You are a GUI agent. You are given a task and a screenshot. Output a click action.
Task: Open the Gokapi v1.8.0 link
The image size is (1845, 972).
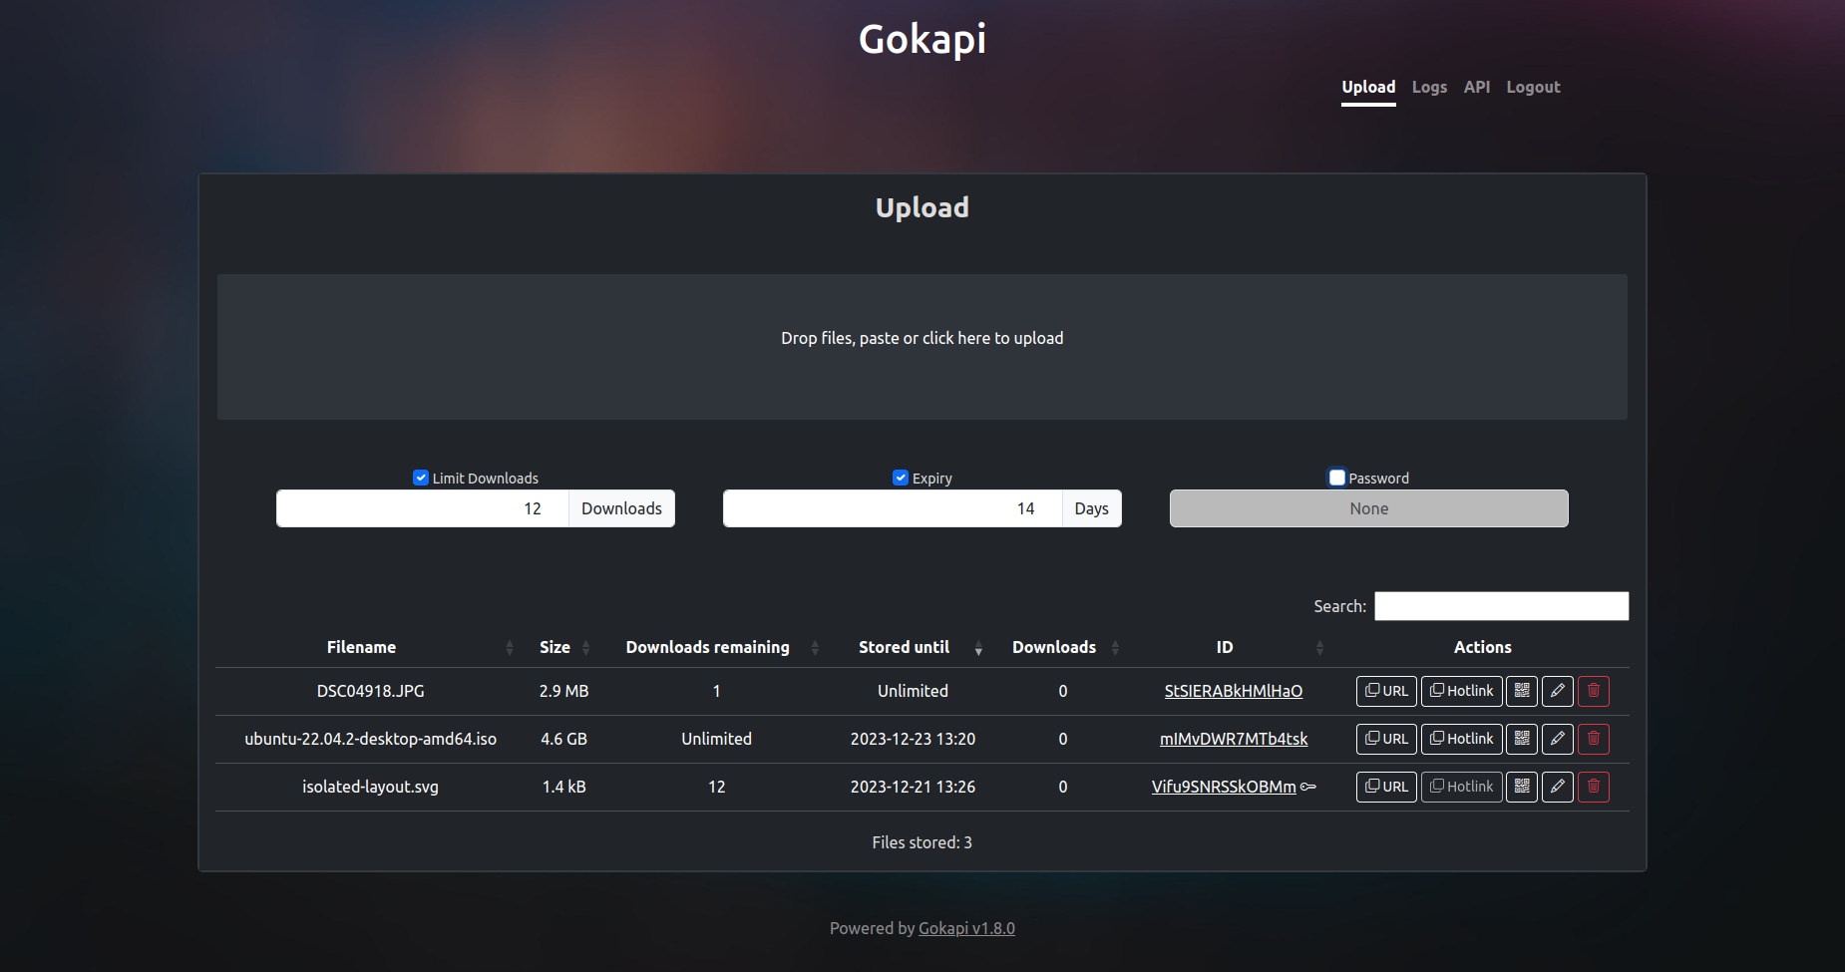(x=966, y=928)
